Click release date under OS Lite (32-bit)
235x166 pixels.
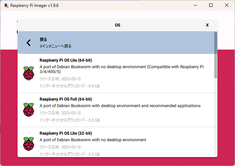[60, 147]
